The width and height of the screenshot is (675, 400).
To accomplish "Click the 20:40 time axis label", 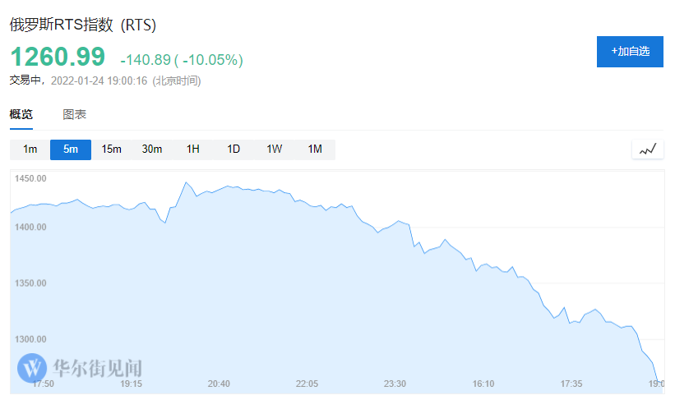I will click(x=219, y=384).
